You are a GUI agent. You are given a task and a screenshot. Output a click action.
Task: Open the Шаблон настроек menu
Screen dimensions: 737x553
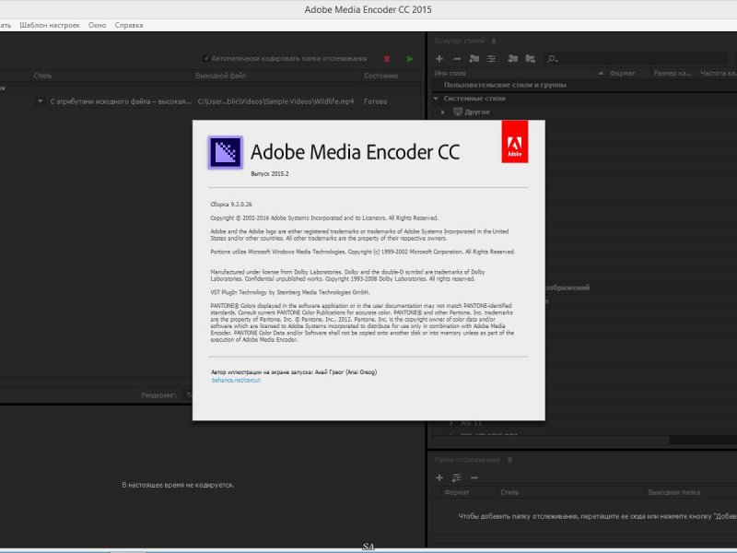coord(50,26)
